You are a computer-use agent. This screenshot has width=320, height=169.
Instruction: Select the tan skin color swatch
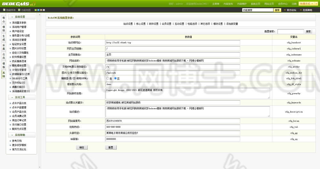tap(41, 10)
